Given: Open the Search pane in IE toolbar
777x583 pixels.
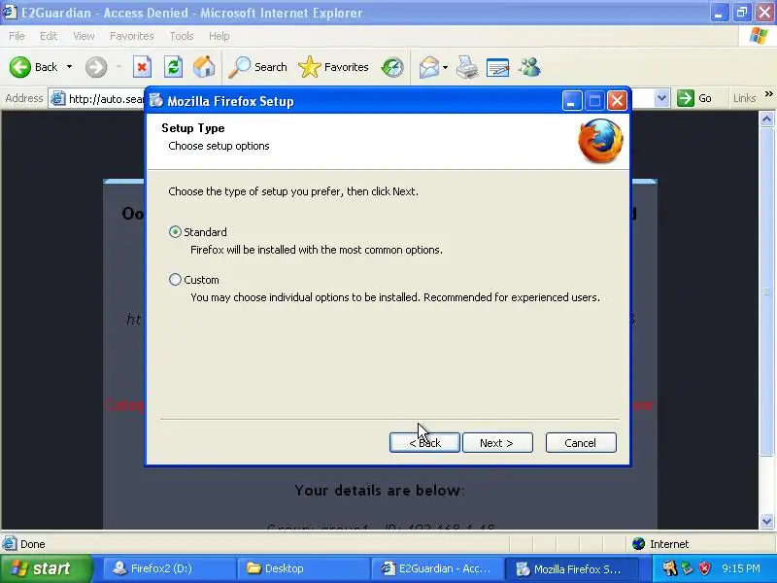Looking at the screenshot, I should point(257,67).
